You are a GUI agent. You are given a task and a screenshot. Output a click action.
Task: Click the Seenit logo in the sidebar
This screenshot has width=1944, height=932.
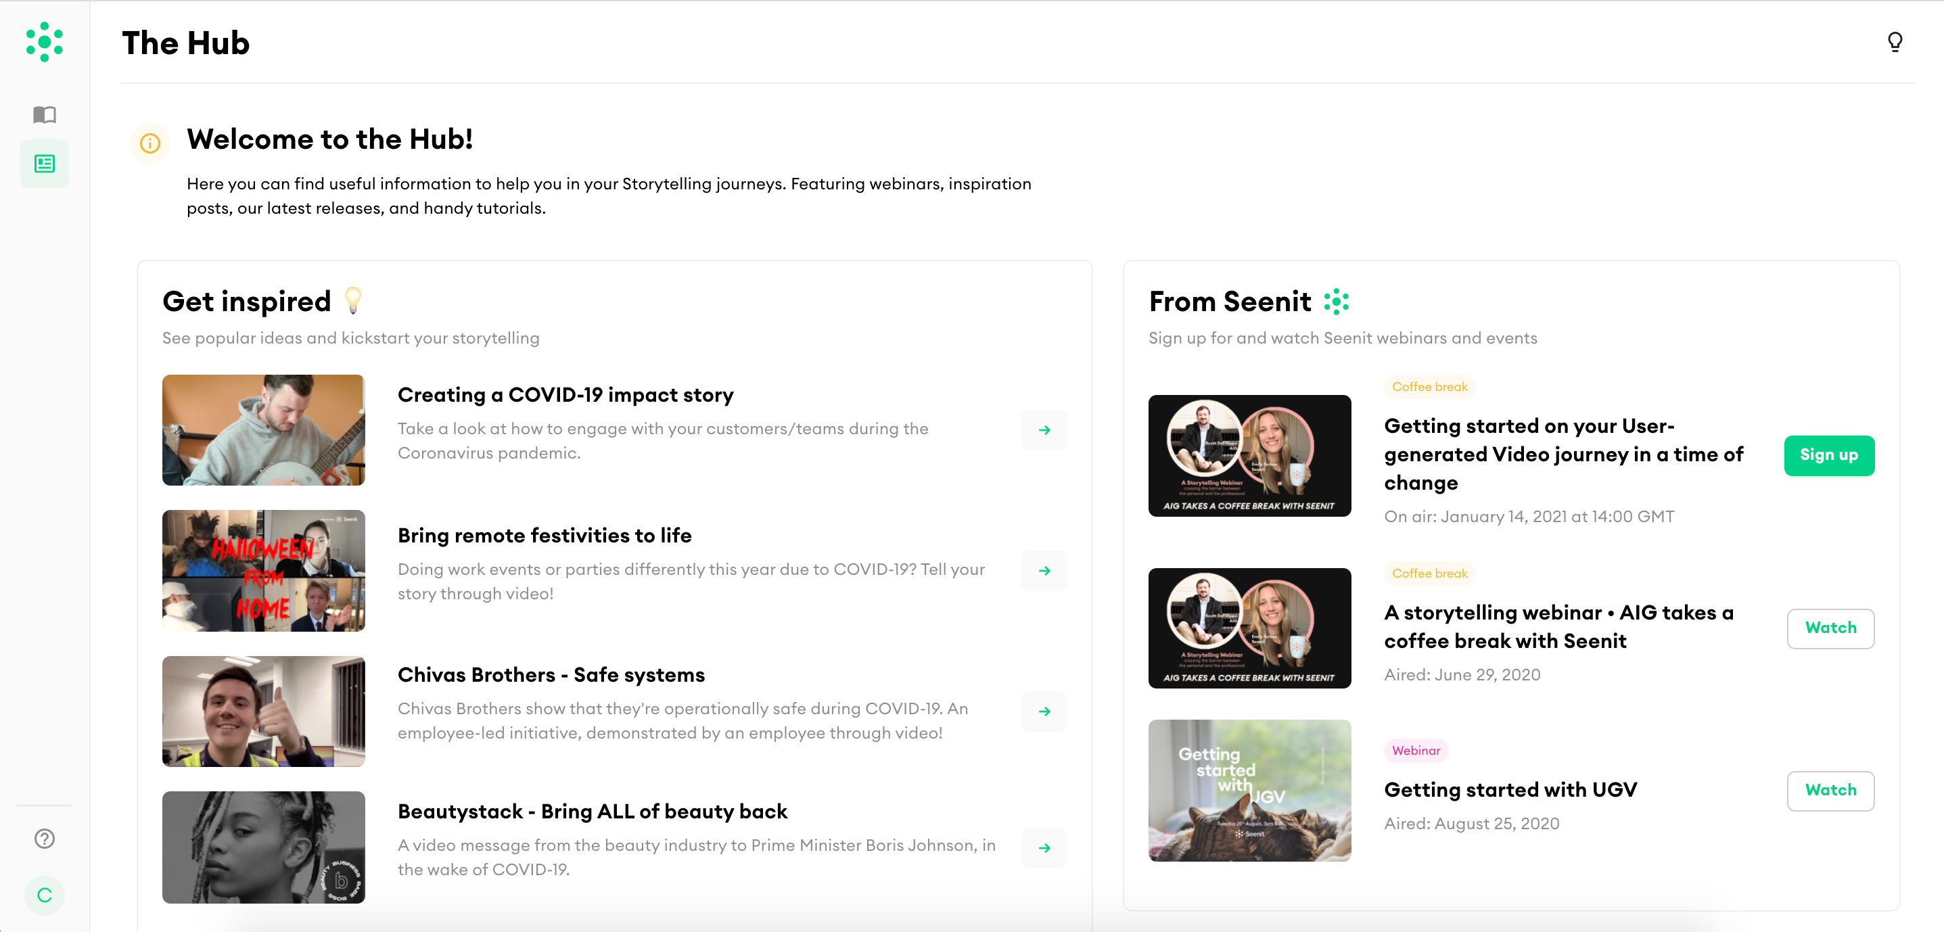pyautogui.click(x=45, y=41)
